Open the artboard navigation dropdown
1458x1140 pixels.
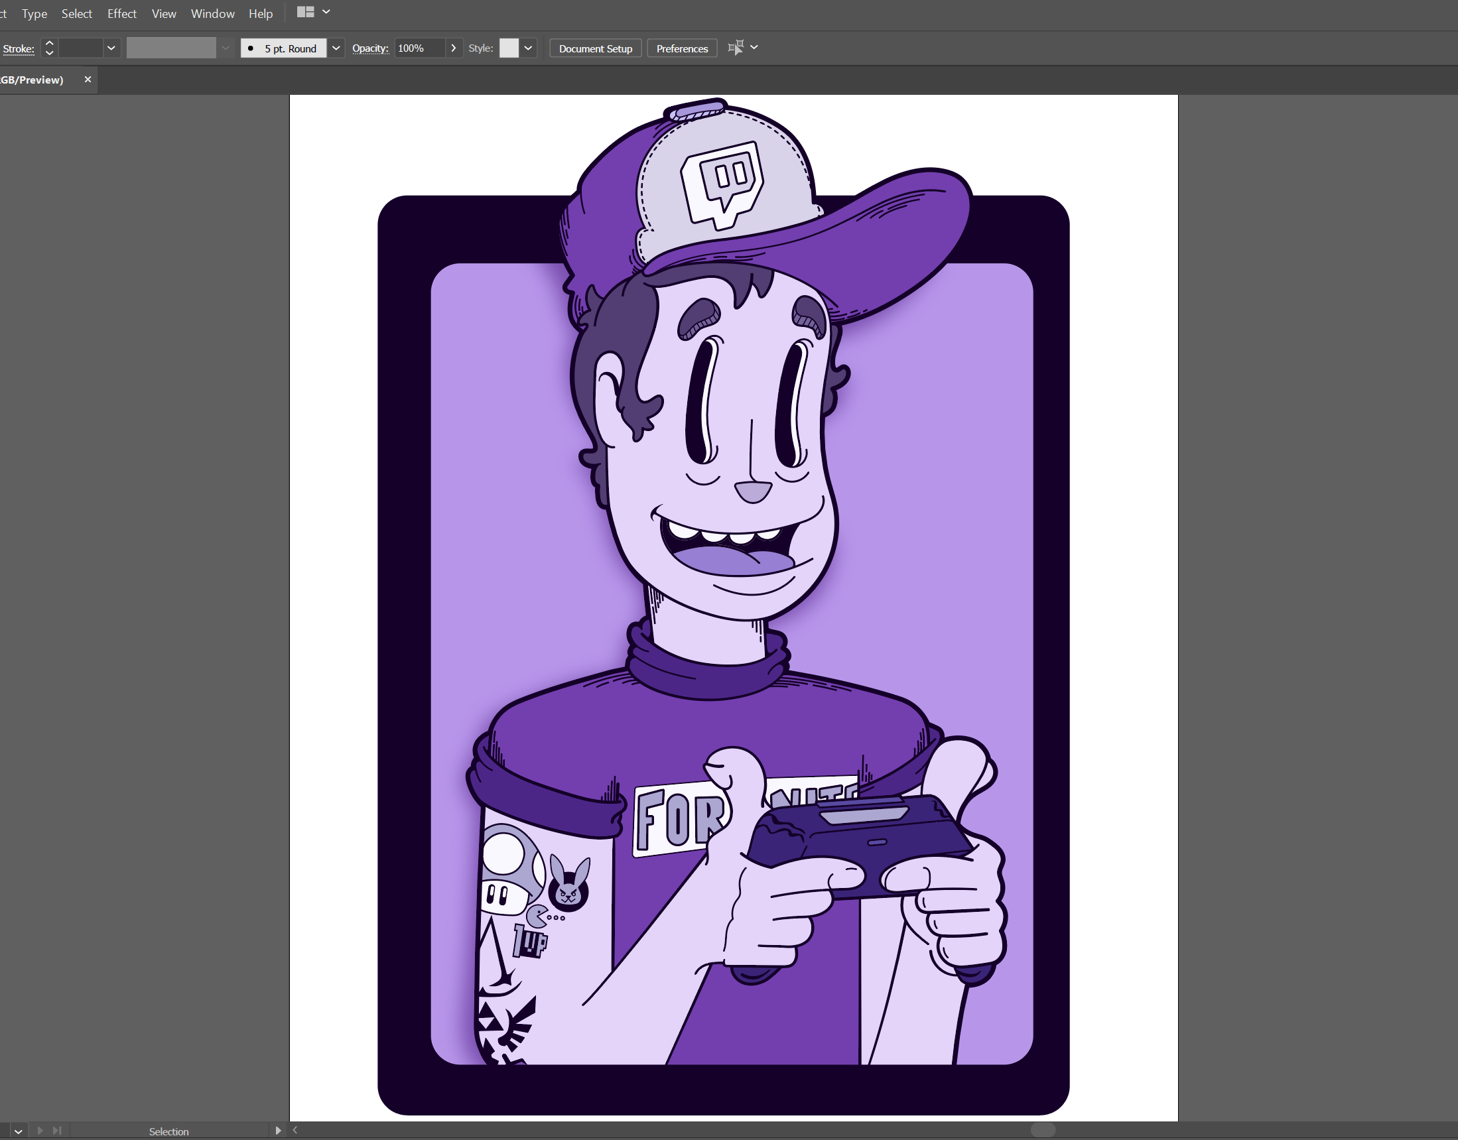[18, 1131]
